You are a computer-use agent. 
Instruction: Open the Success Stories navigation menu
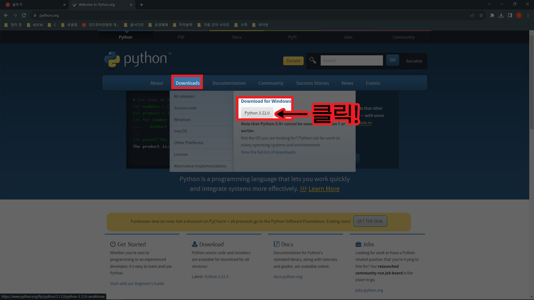pos(312,83)
